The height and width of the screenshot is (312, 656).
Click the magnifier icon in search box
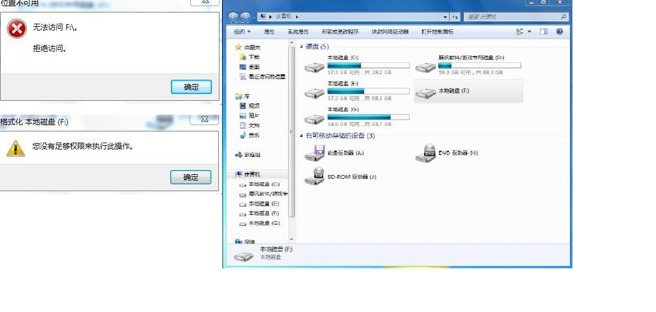pyautogui.click(x=564, y=17)
